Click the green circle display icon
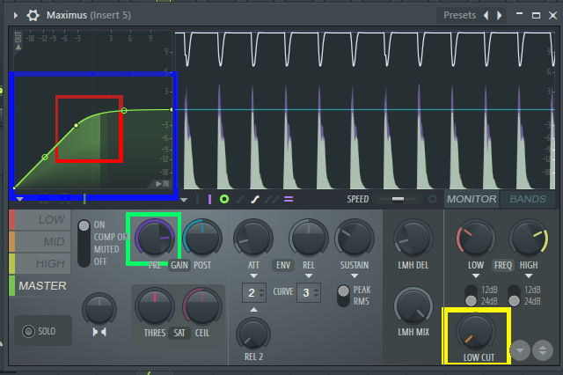The height and width of the screenshot is (375, 563). tap(224, 199)
